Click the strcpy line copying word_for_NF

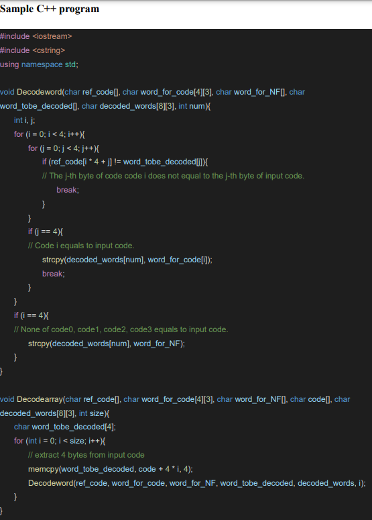107,344
